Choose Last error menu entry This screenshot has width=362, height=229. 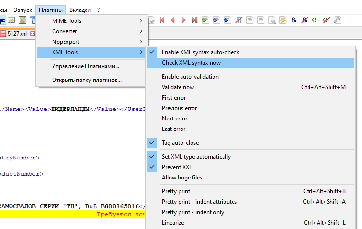click(x=251, y=129)
